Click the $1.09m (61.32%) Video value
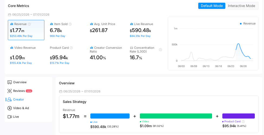 pos(152,126)
